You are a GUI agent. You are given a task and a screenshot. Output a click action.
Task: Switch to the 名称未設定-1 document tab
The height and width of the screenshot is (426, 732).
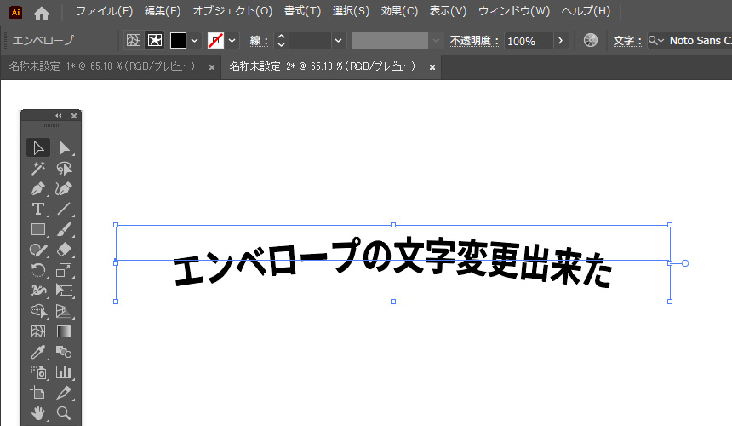pyautogui.click(x=101, y=66)
